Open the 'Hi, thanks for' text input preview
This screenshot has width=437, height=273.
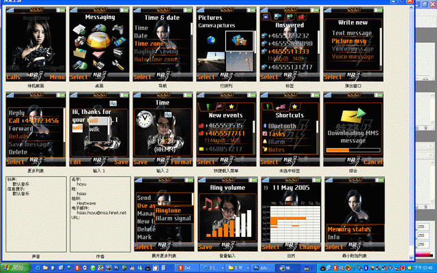click(x=100, y=129)
